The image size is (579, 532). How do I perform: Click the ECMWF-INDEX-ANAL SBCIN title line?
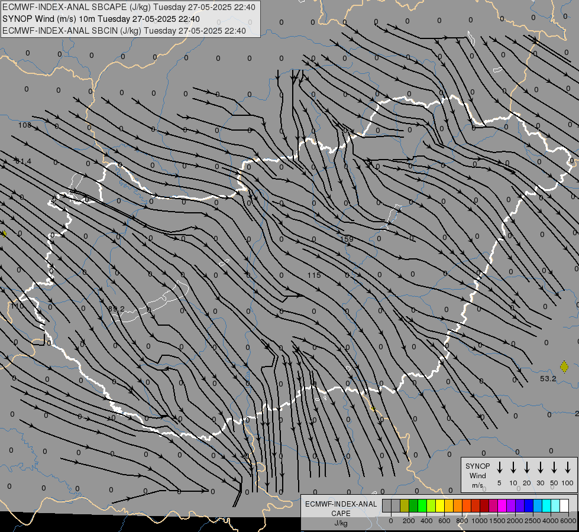point(124,31)
